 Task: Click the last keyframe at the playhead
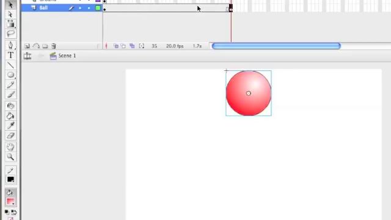coord(231,8)
